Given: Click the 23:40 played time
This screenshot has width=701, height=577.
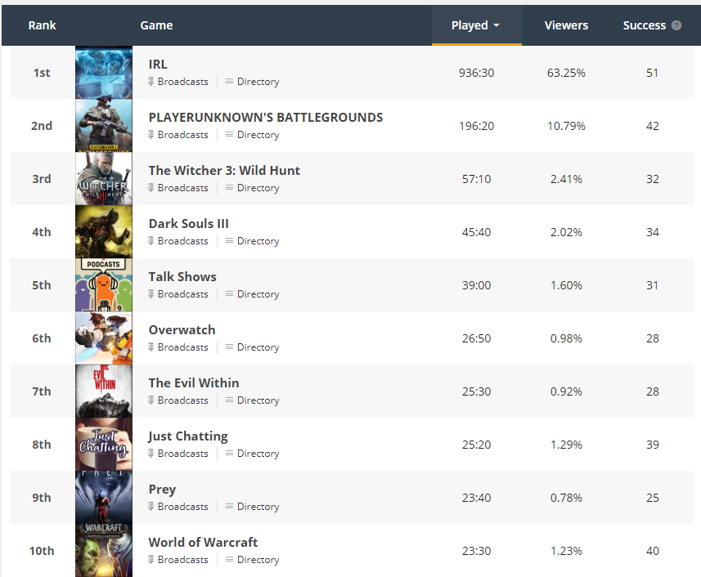Looking at the screenshot, I should pos(477,498).
